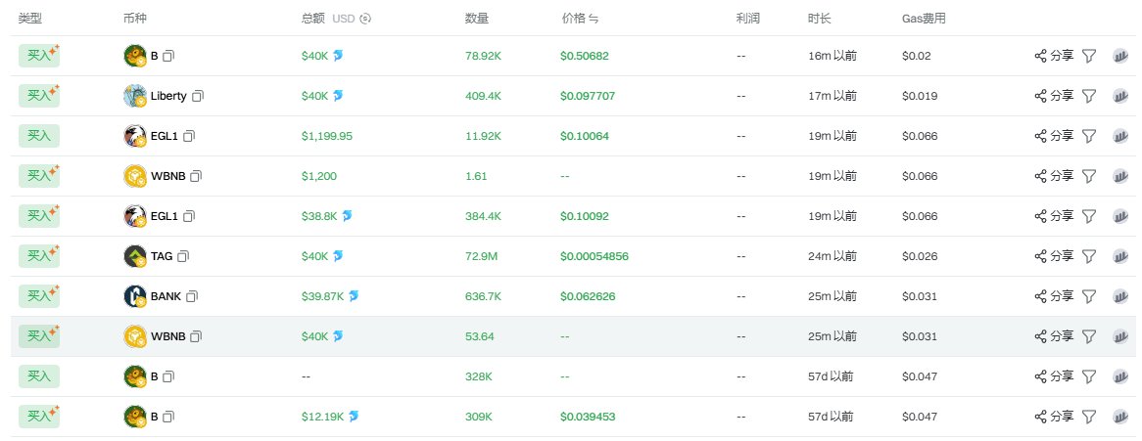Select the TAG token name
Viewport: 1142px width, 441px height.
click(162, 256)
